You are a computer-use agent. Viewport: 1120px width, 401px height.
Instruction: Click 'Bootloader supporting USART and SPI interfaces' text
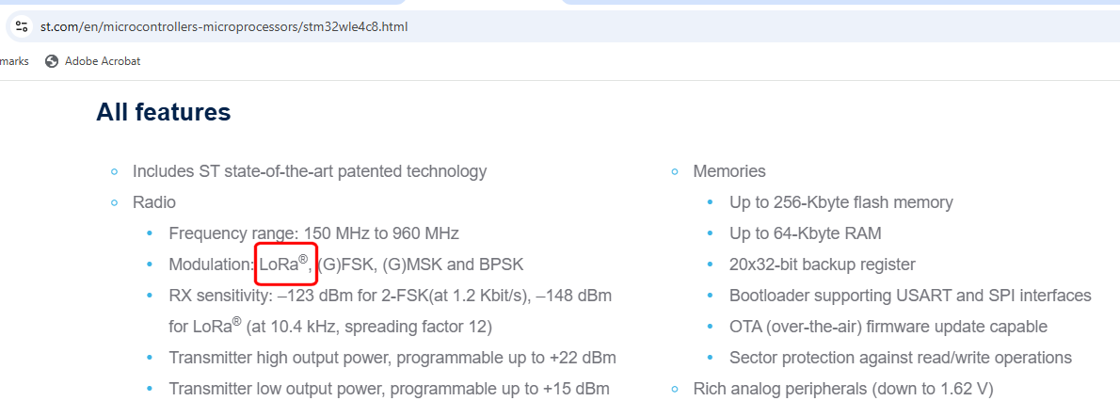click(910, 296)
